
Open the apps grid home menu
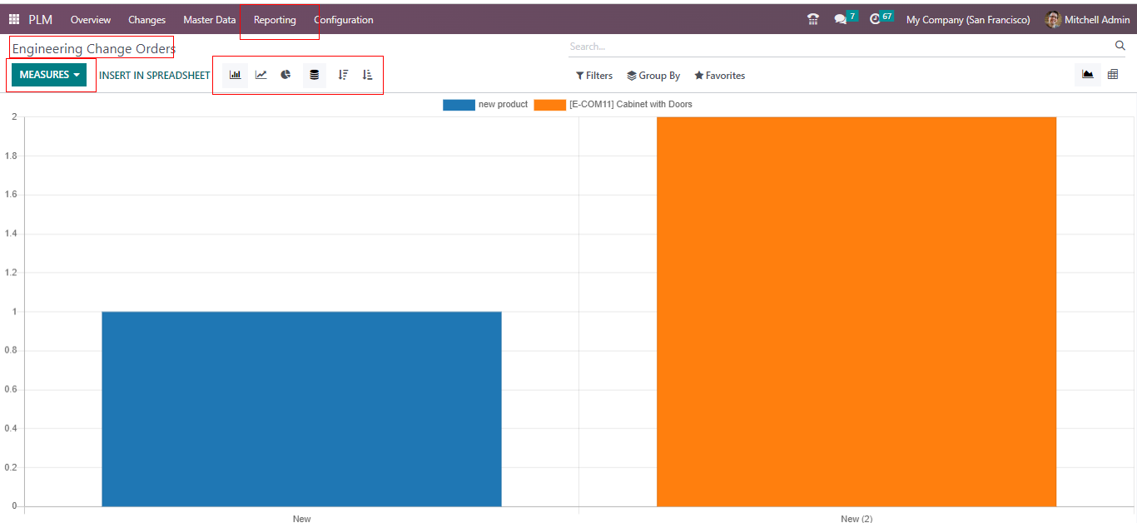coord(14,19)
